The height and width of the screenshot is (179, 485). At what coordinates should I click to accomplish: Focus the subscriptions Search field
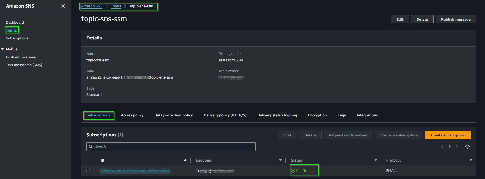(171, 147)
